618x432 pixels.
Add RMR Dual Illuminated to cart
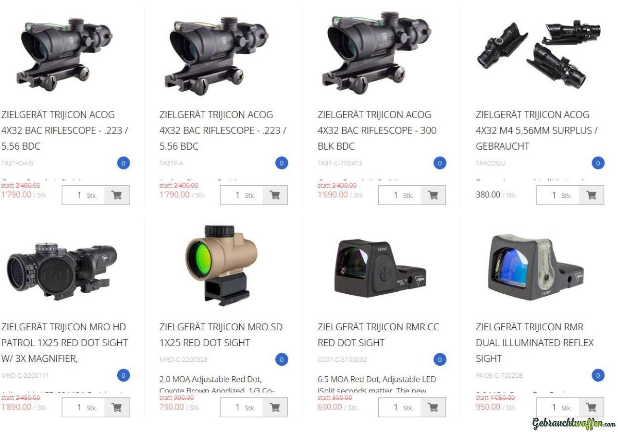(591, 407)
